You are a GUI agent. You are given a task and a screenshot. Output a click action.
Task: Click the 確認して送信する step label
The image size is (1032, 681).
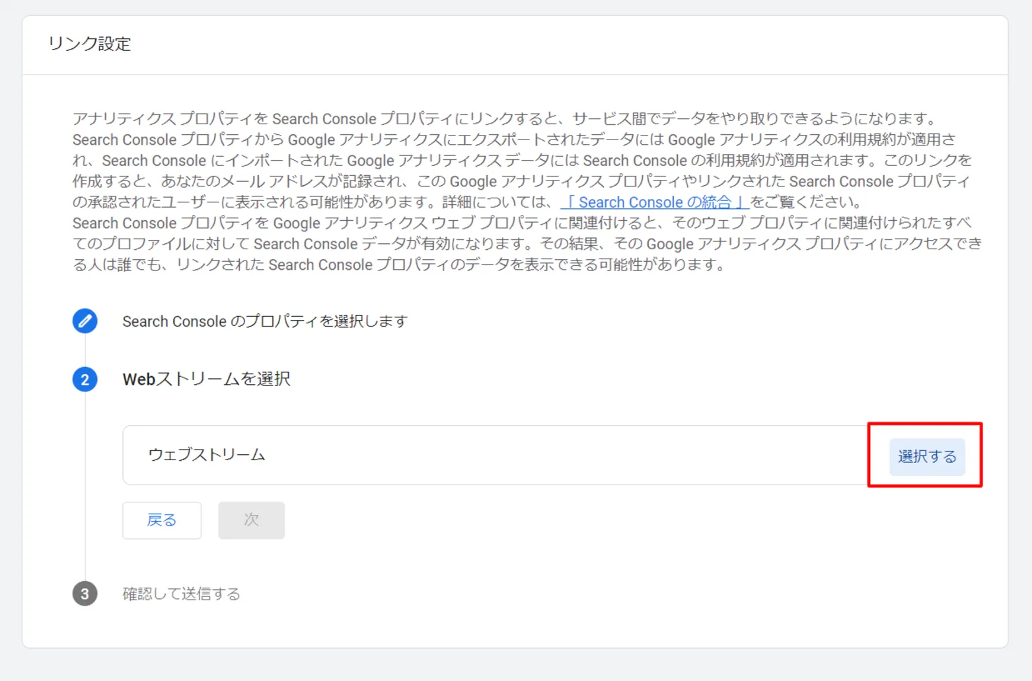(181, 594)
